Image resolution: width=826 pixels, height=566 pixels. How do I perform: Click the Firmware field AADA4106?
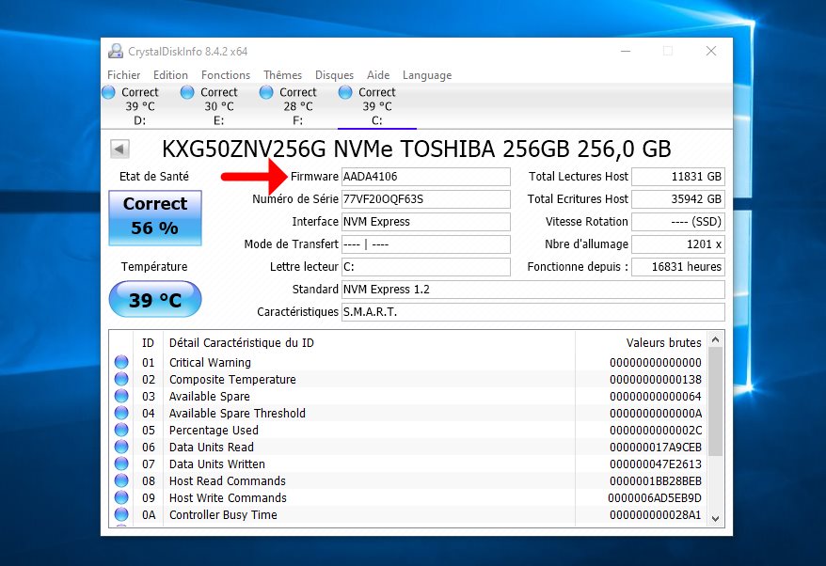pyautogui.click(x=425, y=177)
